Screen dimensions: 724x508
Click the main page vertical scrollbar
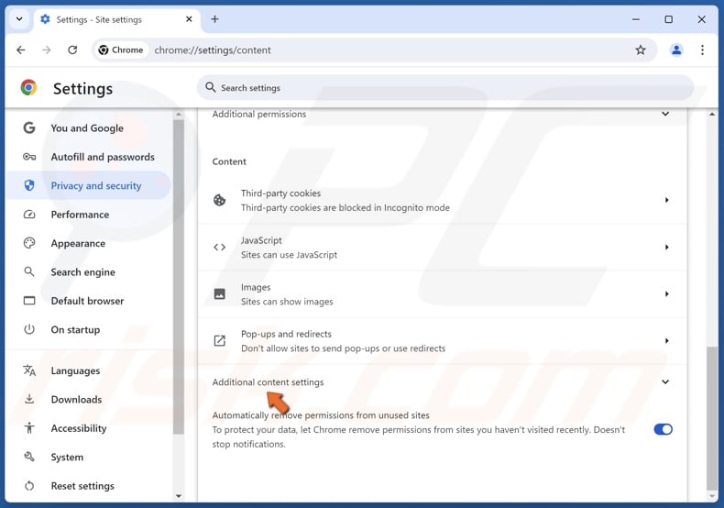pos(712,419)
